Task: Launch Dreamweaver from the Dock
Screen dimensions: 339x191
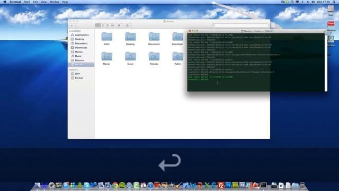Action: [235, 185]
